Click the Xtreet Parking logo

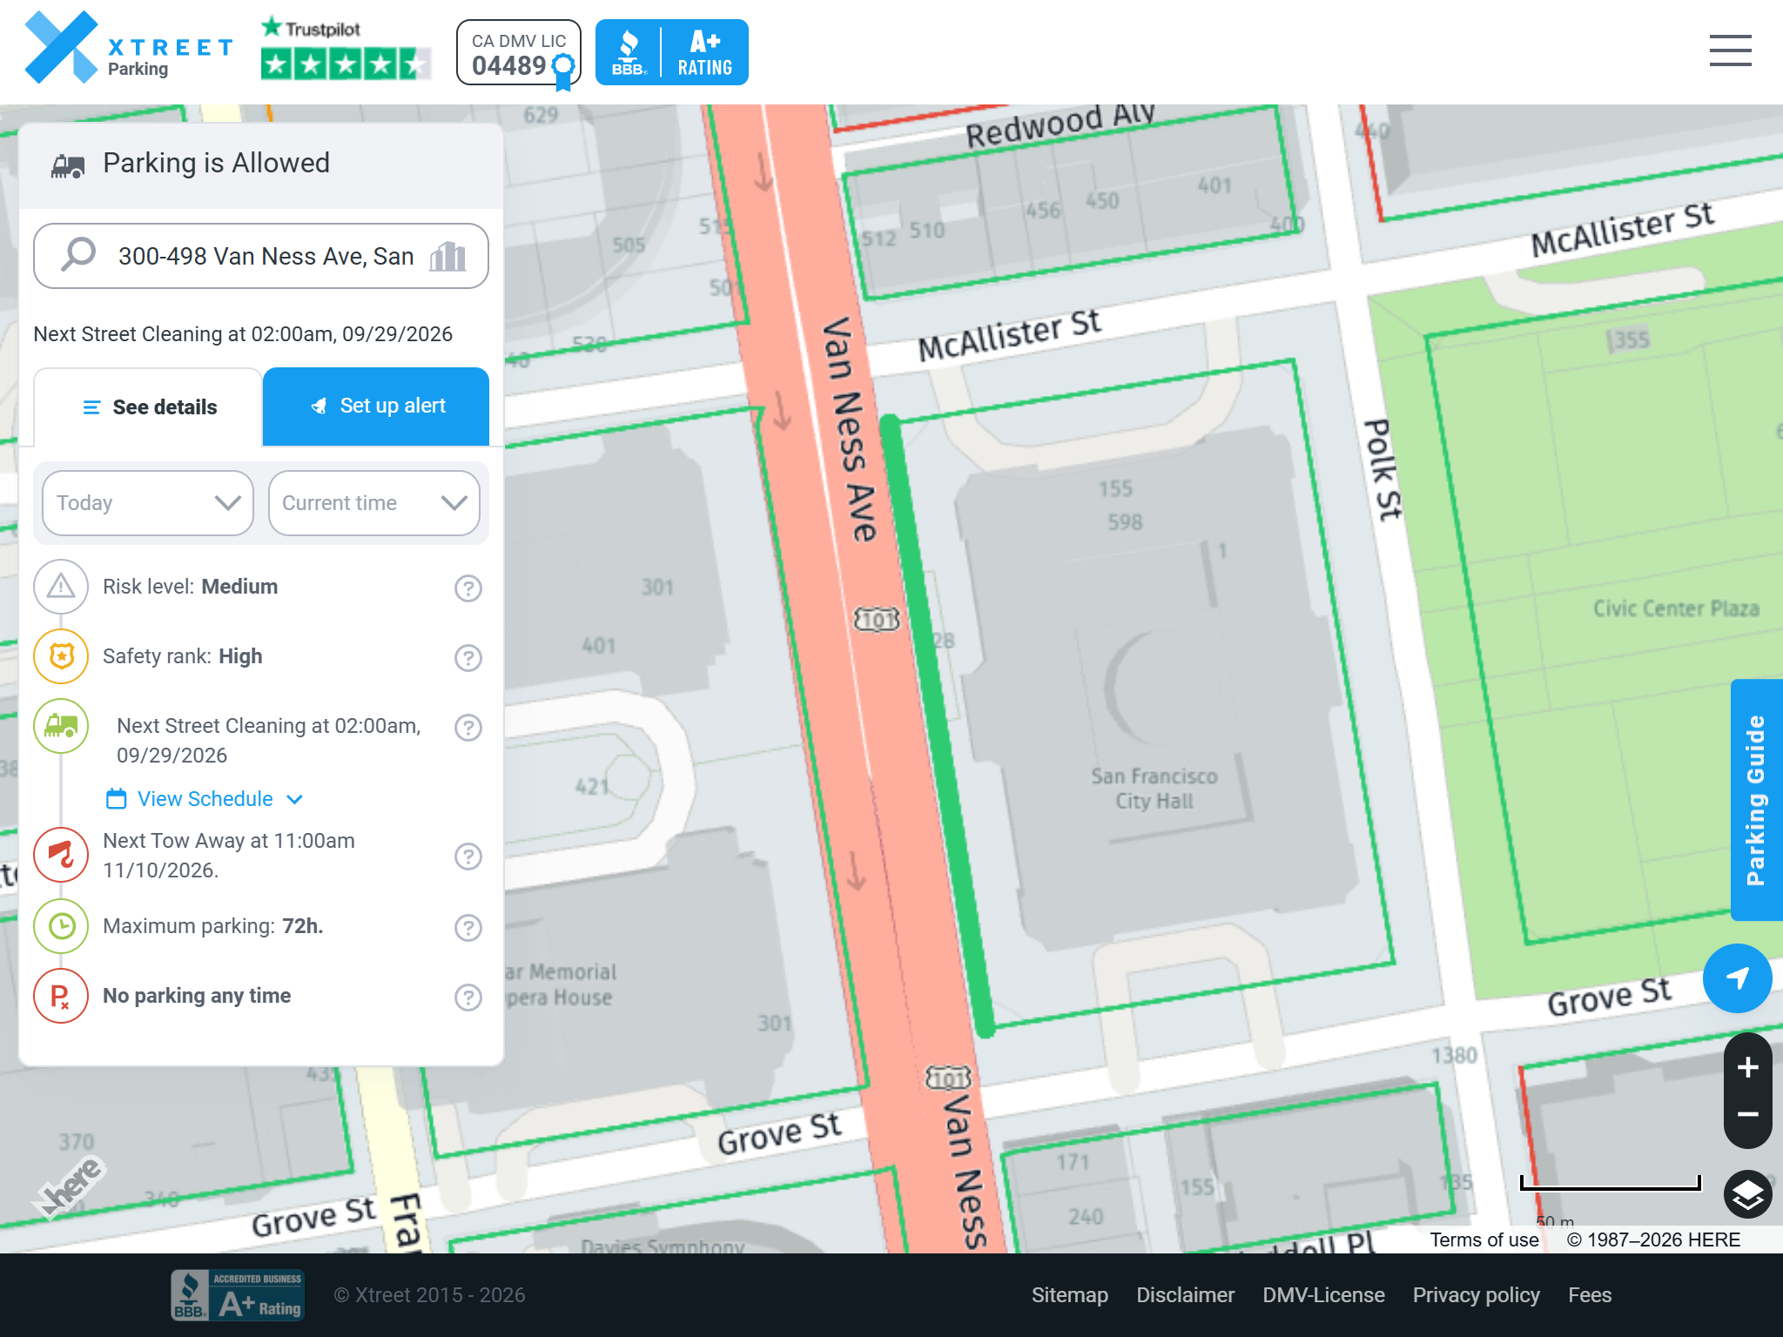(129, 48)
